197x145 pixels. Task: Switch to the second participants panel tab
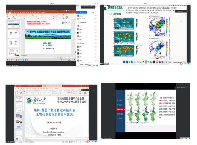coord(92,12)
